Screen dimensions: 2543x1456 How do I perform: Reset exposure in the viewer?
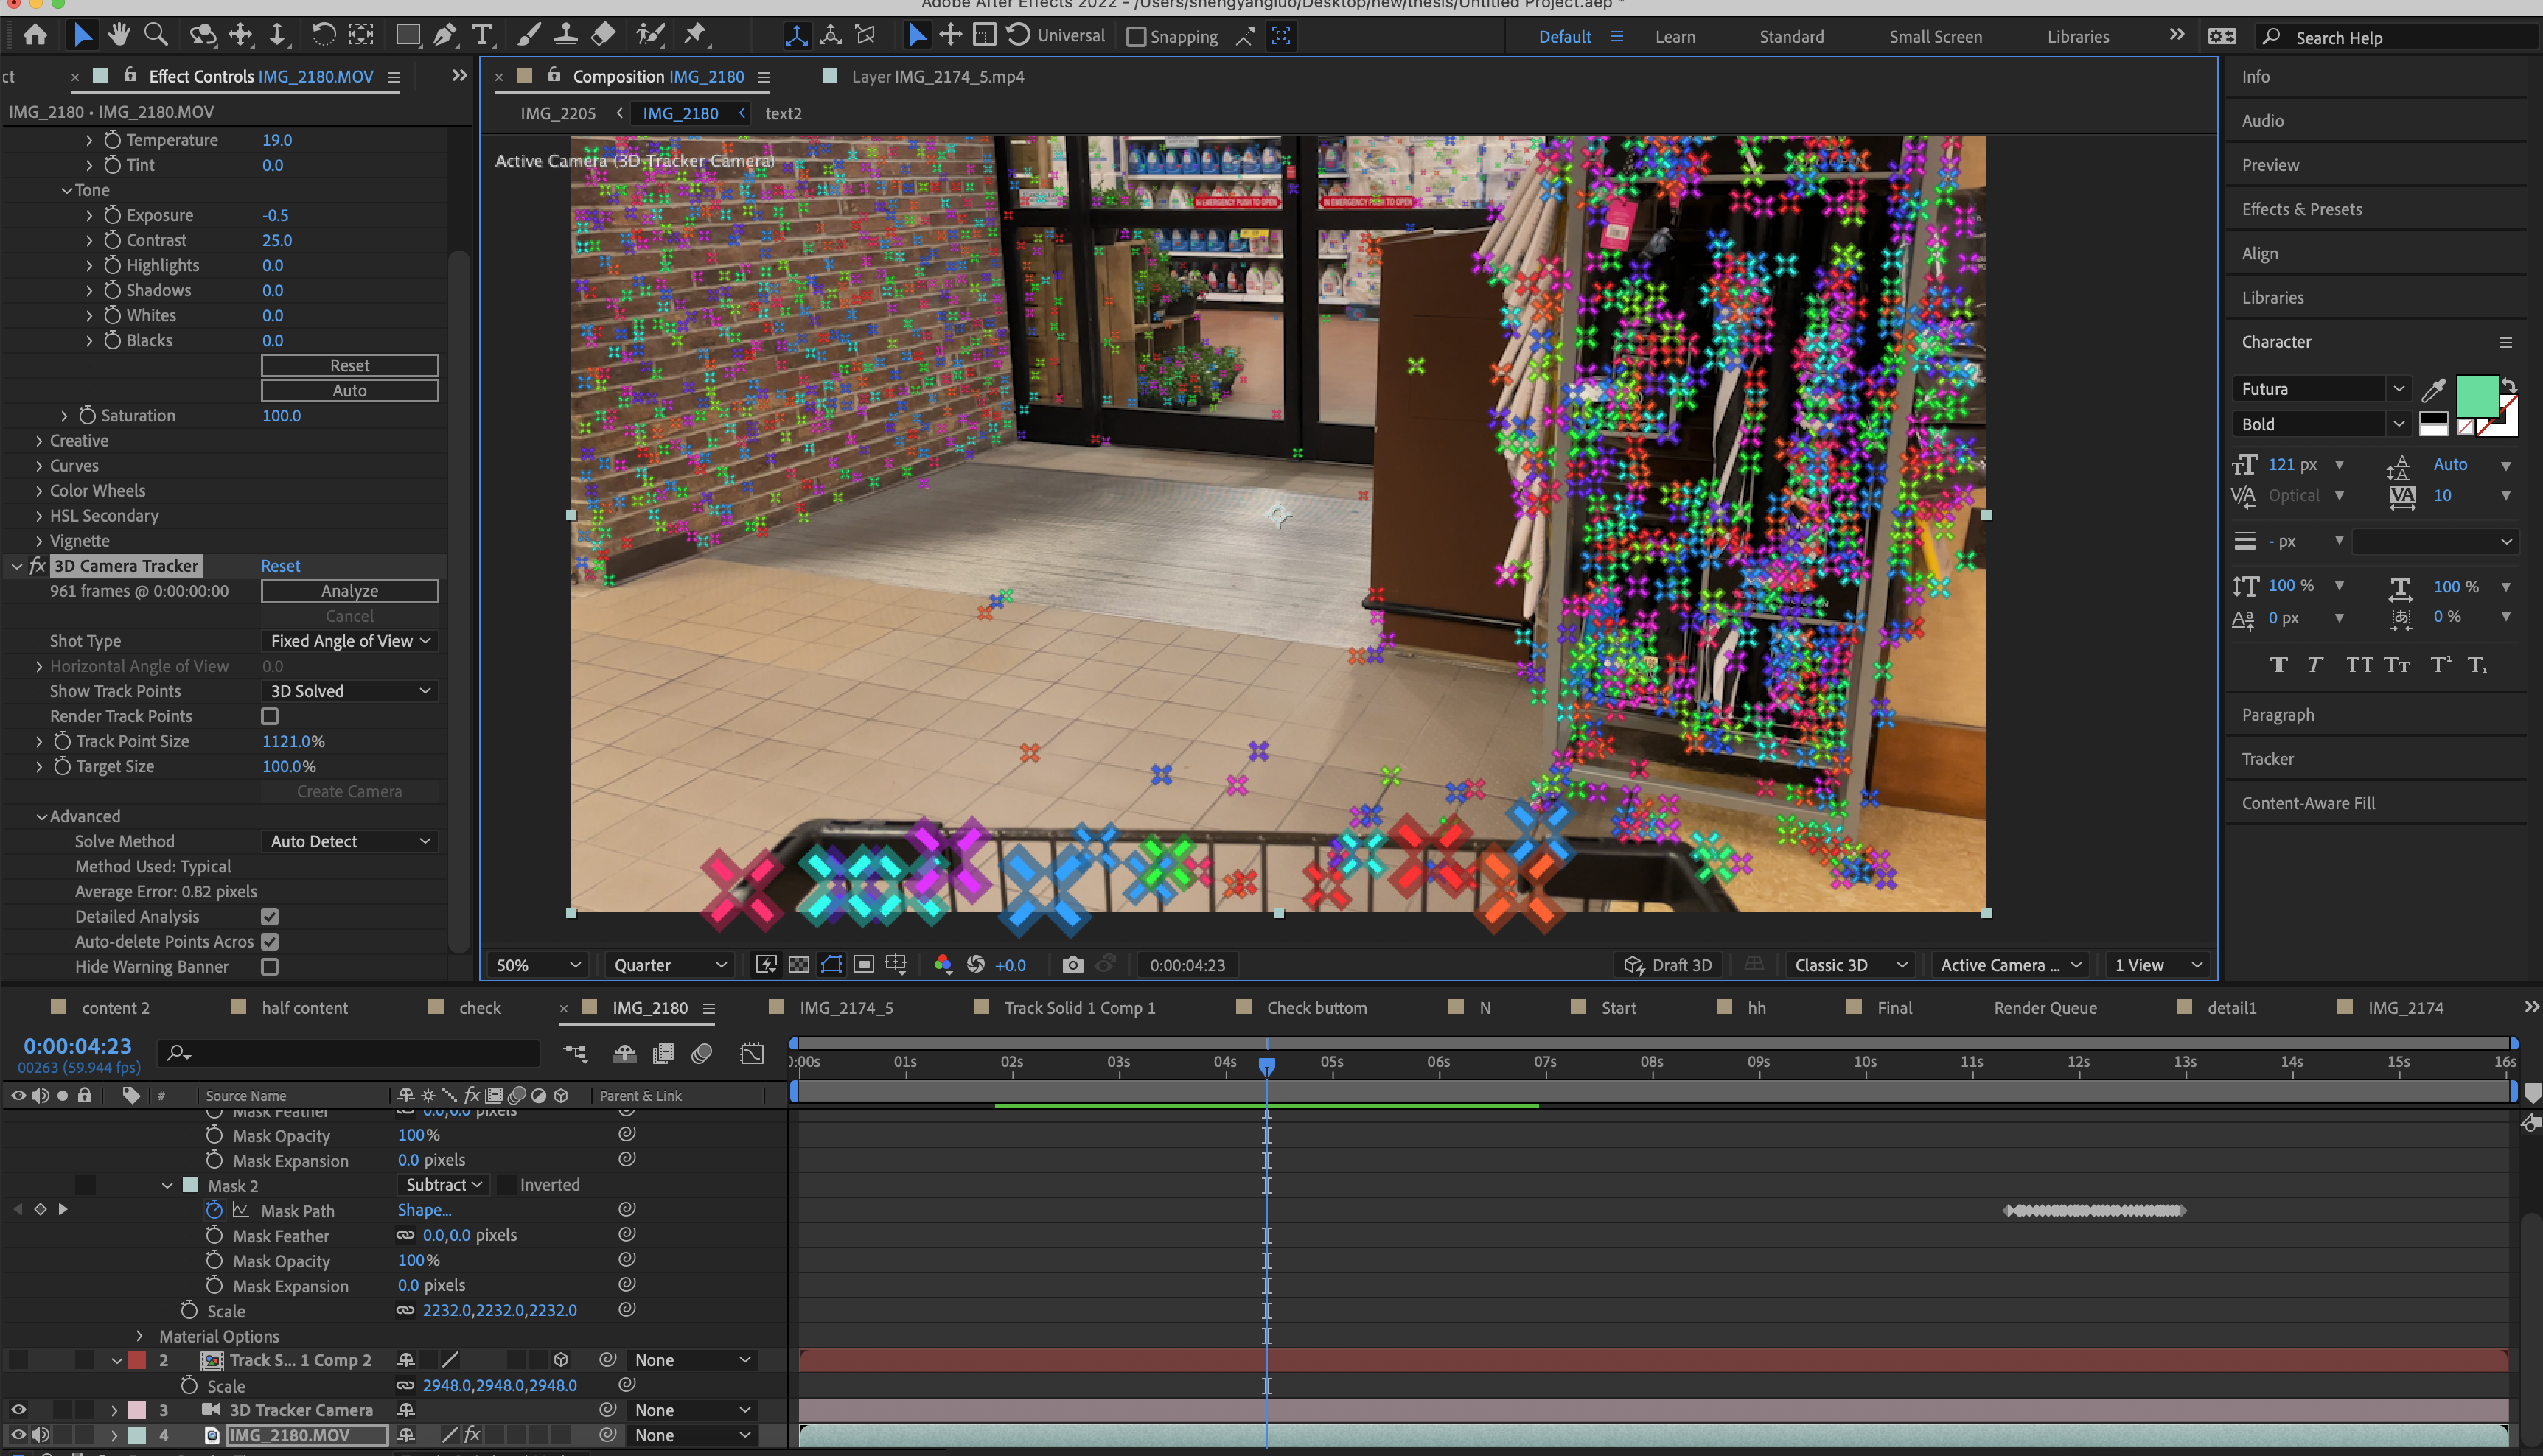(975, 965)
